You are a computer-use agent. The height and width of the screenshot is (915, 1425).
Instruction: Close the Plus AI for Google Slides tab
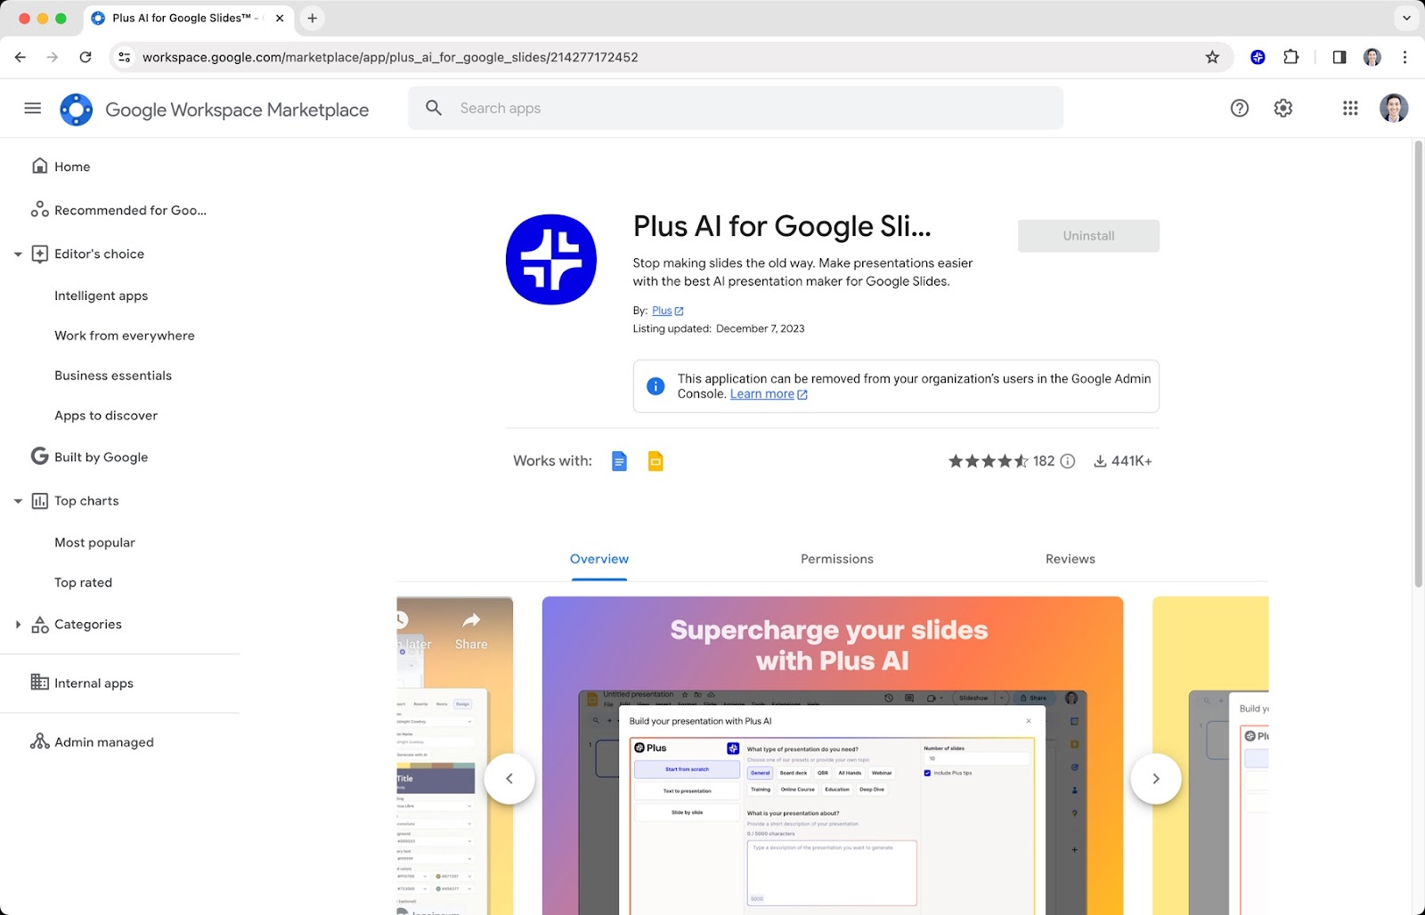[x=280, y=18]
